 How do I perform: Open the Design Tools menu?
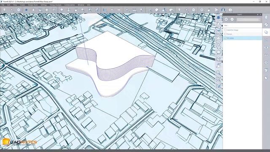[33, 5]
